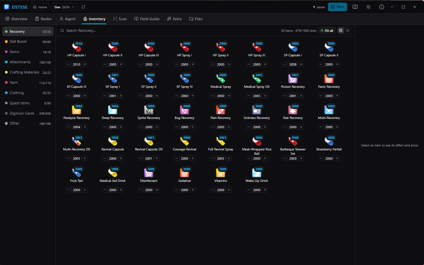Select the Vitamins item icon
The height and width of the screenshot is (265, 424).
pos(221,173)
